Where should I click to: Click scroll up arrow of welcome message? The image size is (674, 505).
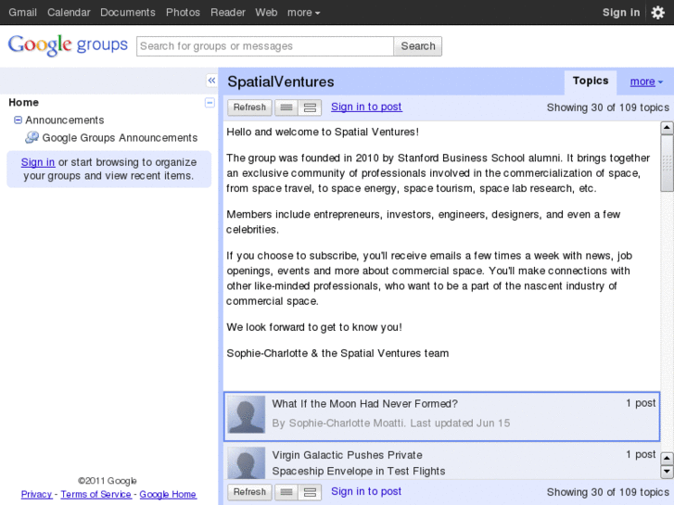coord(667,128)
